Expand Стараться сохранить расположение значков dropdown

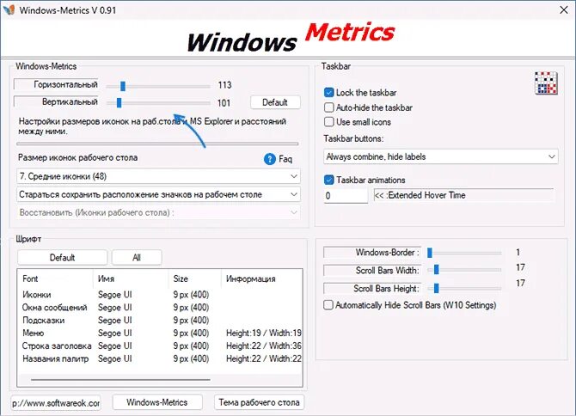[x=158, y=194]
